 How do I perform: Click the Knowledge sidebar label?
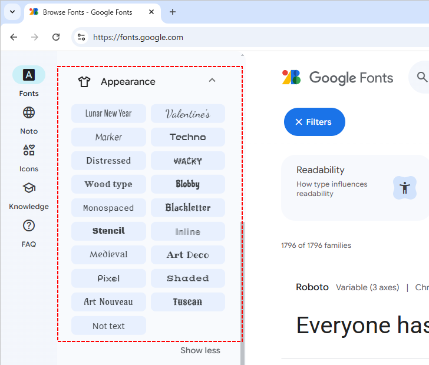pos(29,207)
